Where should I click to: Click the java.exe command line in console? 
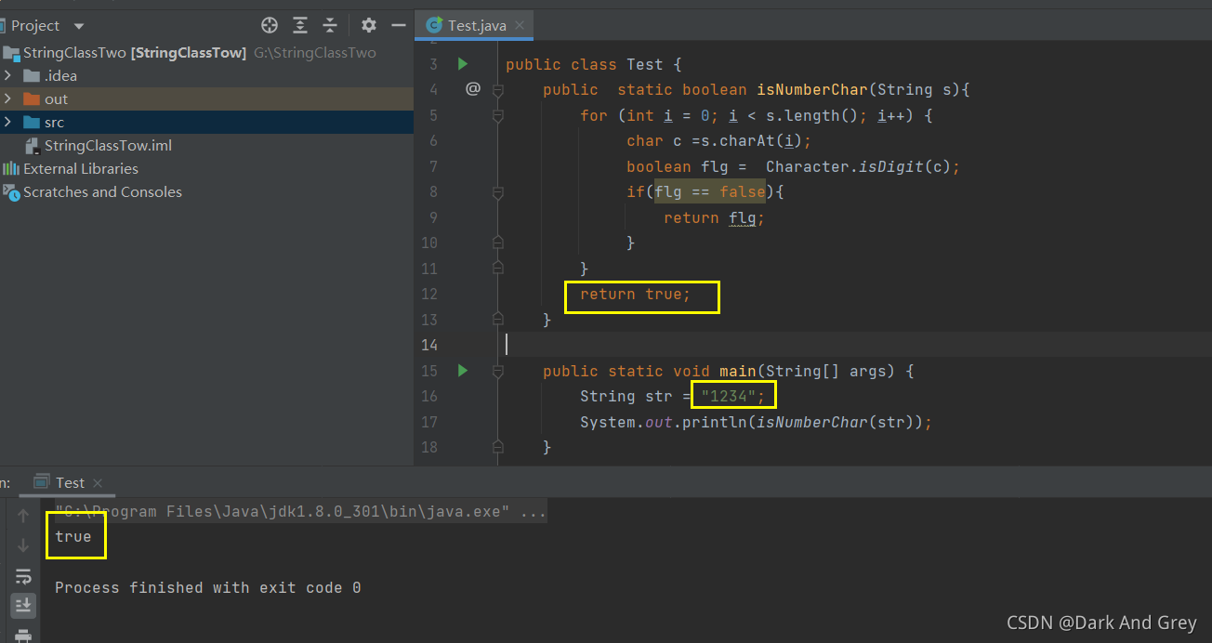(x=300, y=511)
